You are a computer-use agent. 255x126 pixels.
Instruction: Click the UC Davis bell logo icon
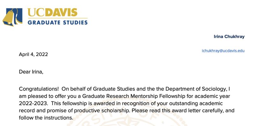[12, 17]
